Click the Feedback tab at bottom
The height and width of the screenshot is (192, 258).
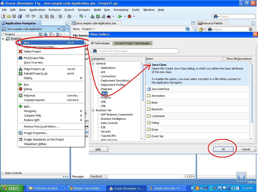(98, 176)
